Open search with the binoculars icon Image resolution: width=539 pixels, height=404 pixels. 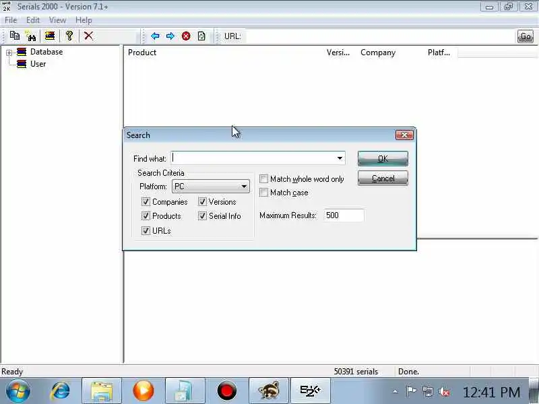(31, 36)
